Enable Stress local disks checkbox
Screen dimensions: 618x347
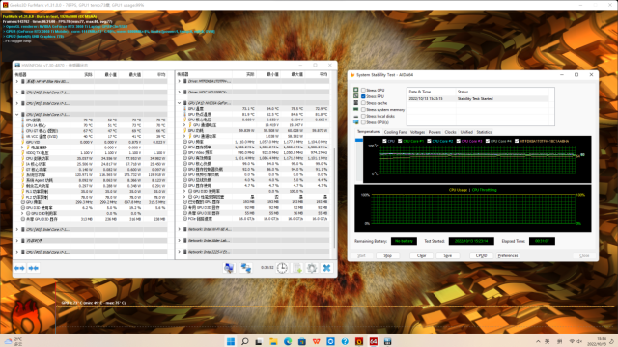point(363,116)
